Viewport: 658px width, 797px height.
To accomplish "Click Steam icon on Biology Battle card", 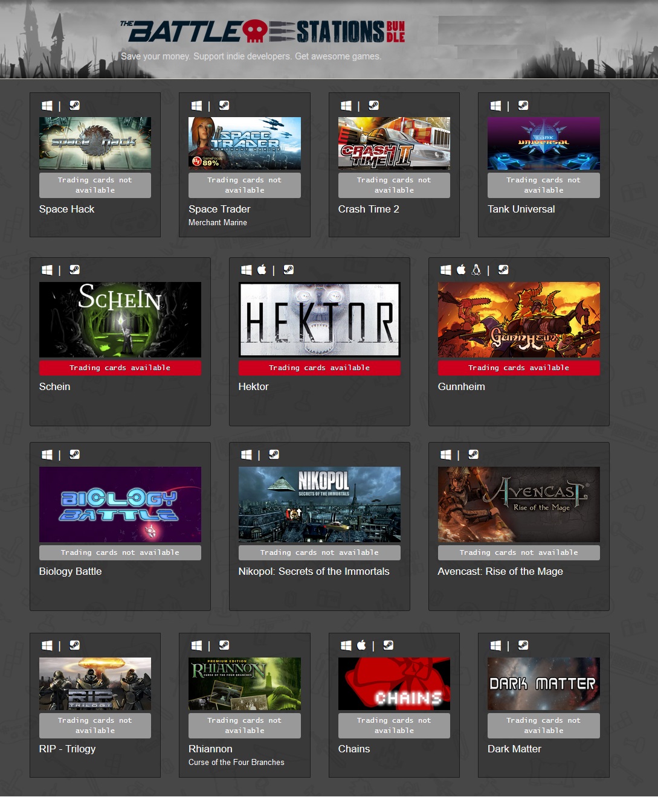I will pos(74,454).
